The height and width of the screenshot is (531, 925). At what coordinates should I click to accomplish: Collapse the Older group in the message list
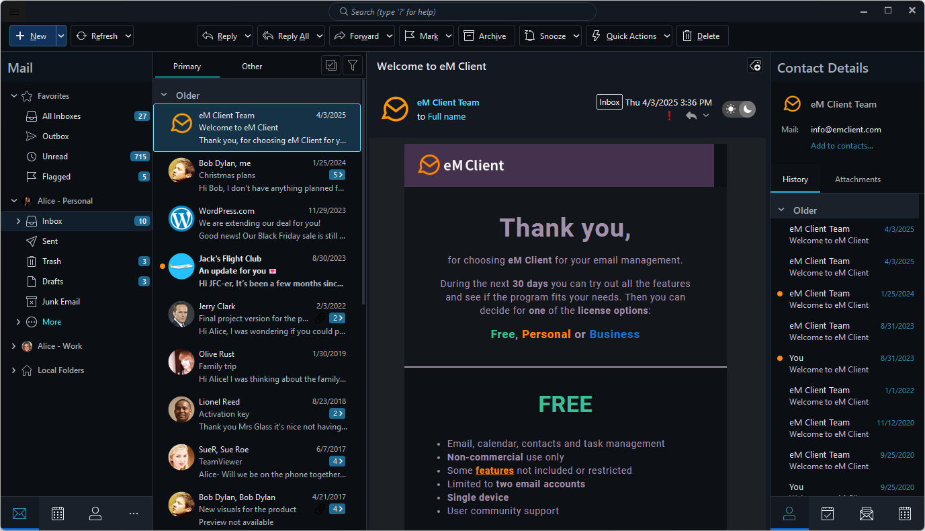pos(164,95)
